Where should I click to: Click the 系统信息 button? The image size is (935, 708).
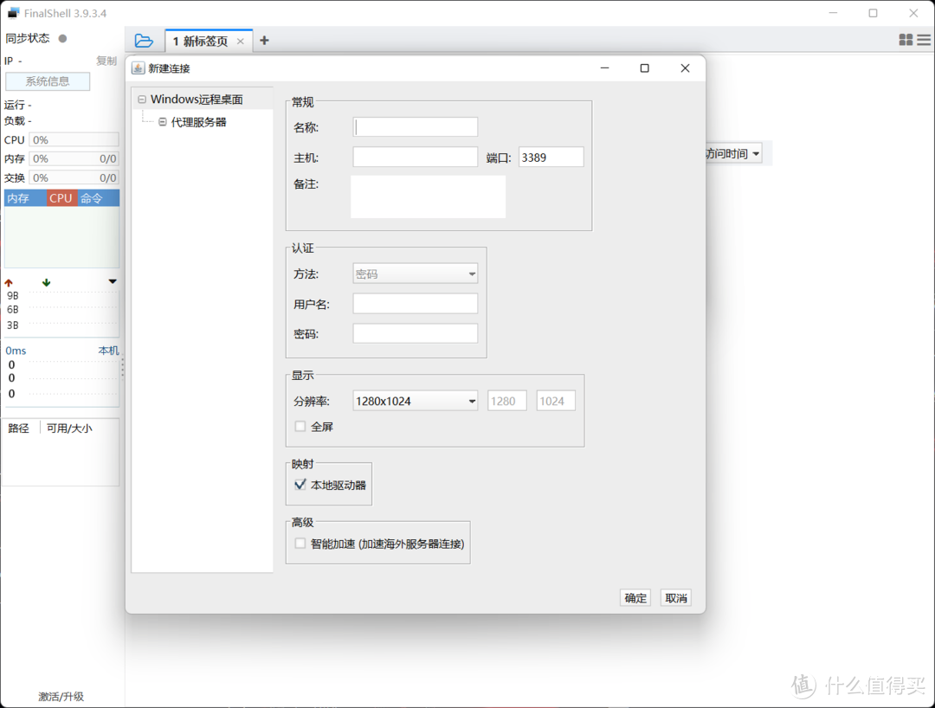pos(48,81)
